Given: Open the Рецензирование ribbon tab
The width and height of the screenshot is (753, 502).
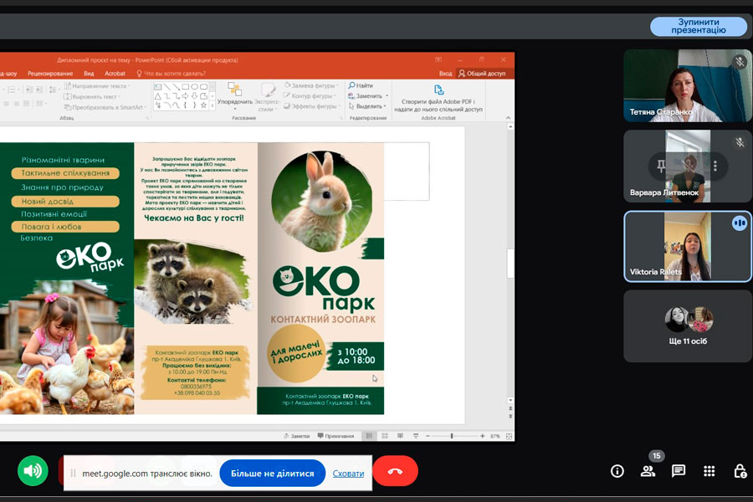Looking at the screenshot, I should (50, 74).
